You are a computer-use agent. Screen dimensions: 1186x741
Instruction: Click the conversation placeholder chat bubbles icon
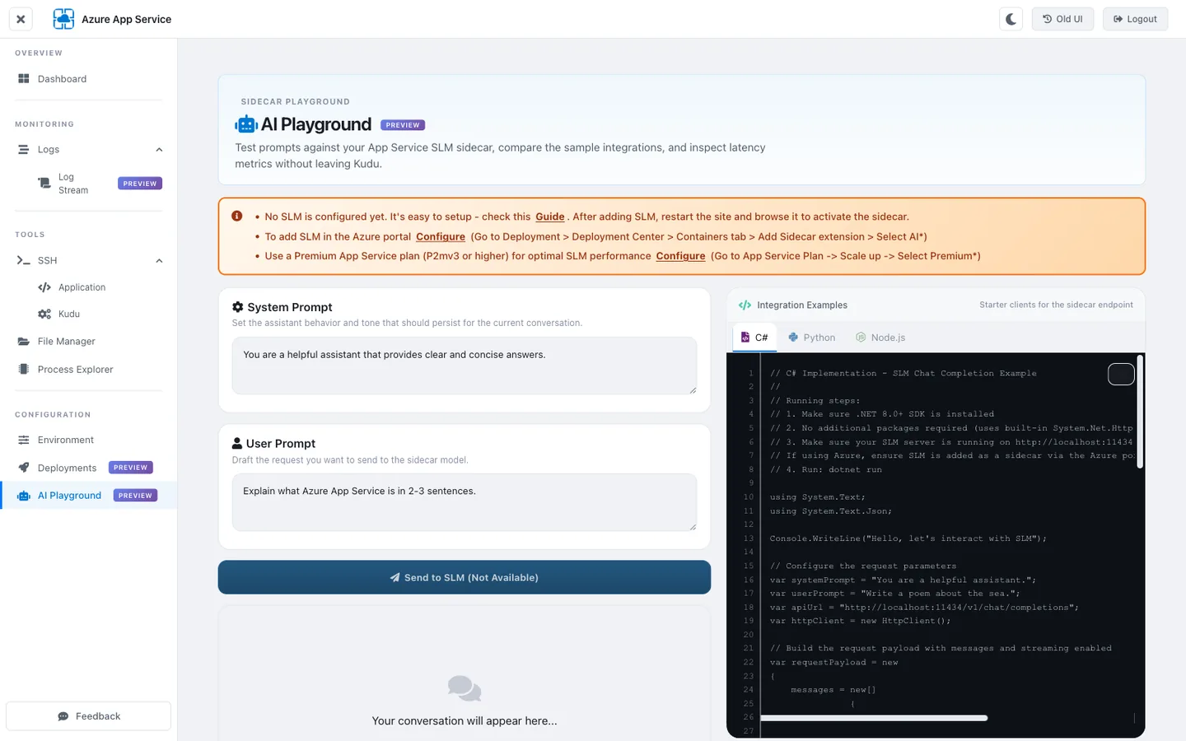(465, 688)
